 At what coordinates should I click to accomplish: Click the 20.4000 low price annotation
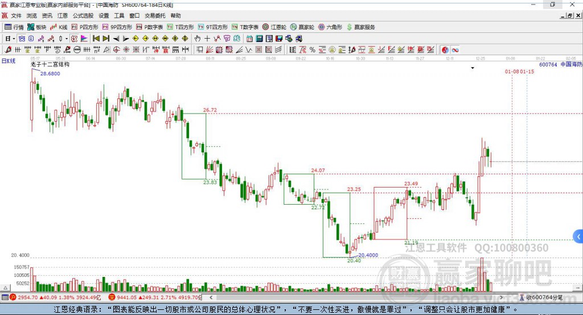pyautogui.click(x=368, y=255)
